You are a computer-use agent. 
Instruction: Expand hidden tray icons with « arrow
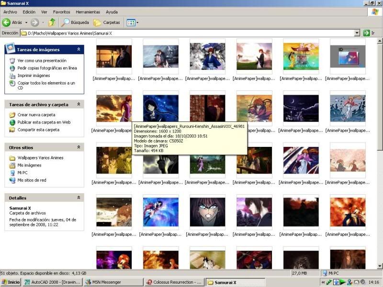click(323, 282)
